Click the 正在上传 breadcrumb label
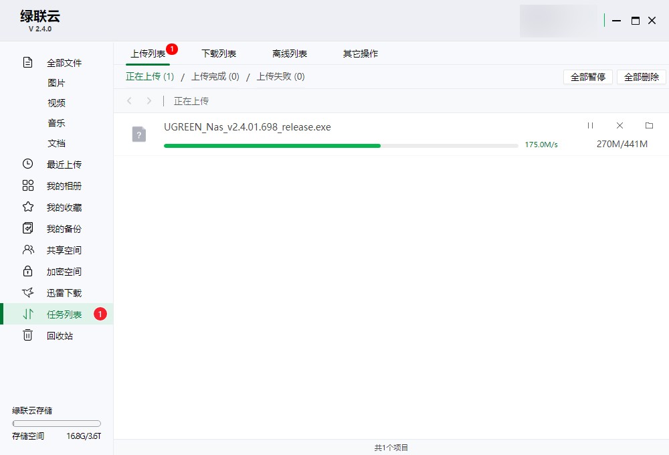 click(191, 101)
